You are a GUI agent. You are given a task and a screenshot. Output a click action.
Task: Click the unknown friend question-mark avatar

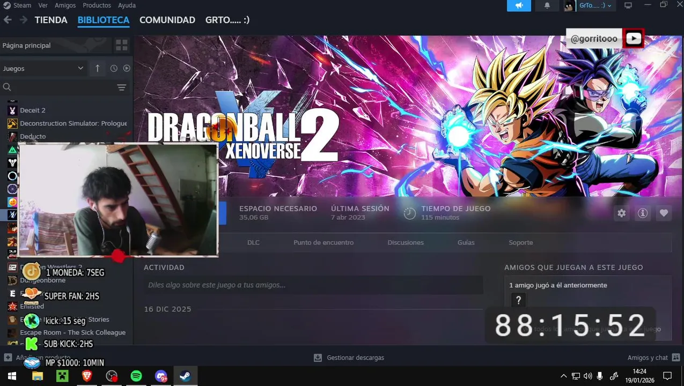[x=518, y=301]
